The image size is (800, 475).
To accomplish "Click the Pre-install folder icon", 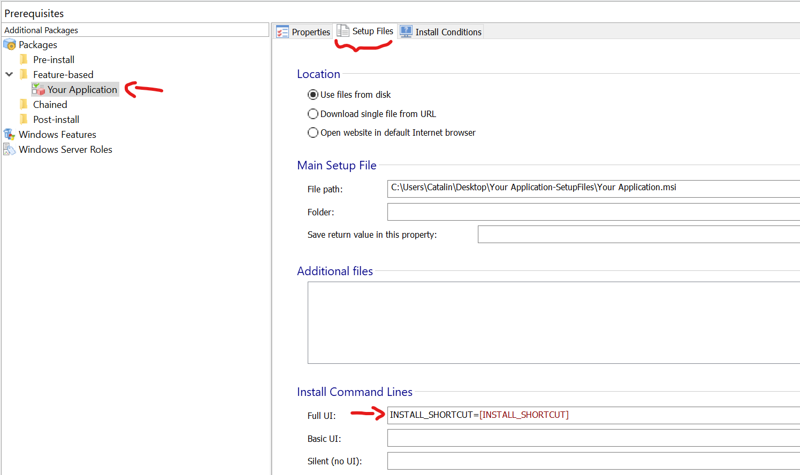I will (x=24, y=59).
